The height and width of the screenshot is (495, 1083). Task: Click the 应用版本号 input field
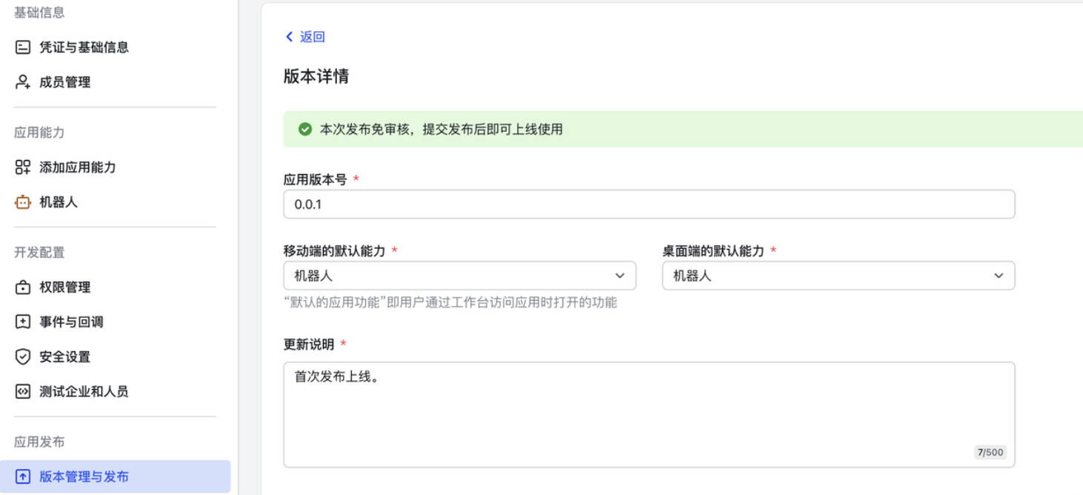coord(648,205)
